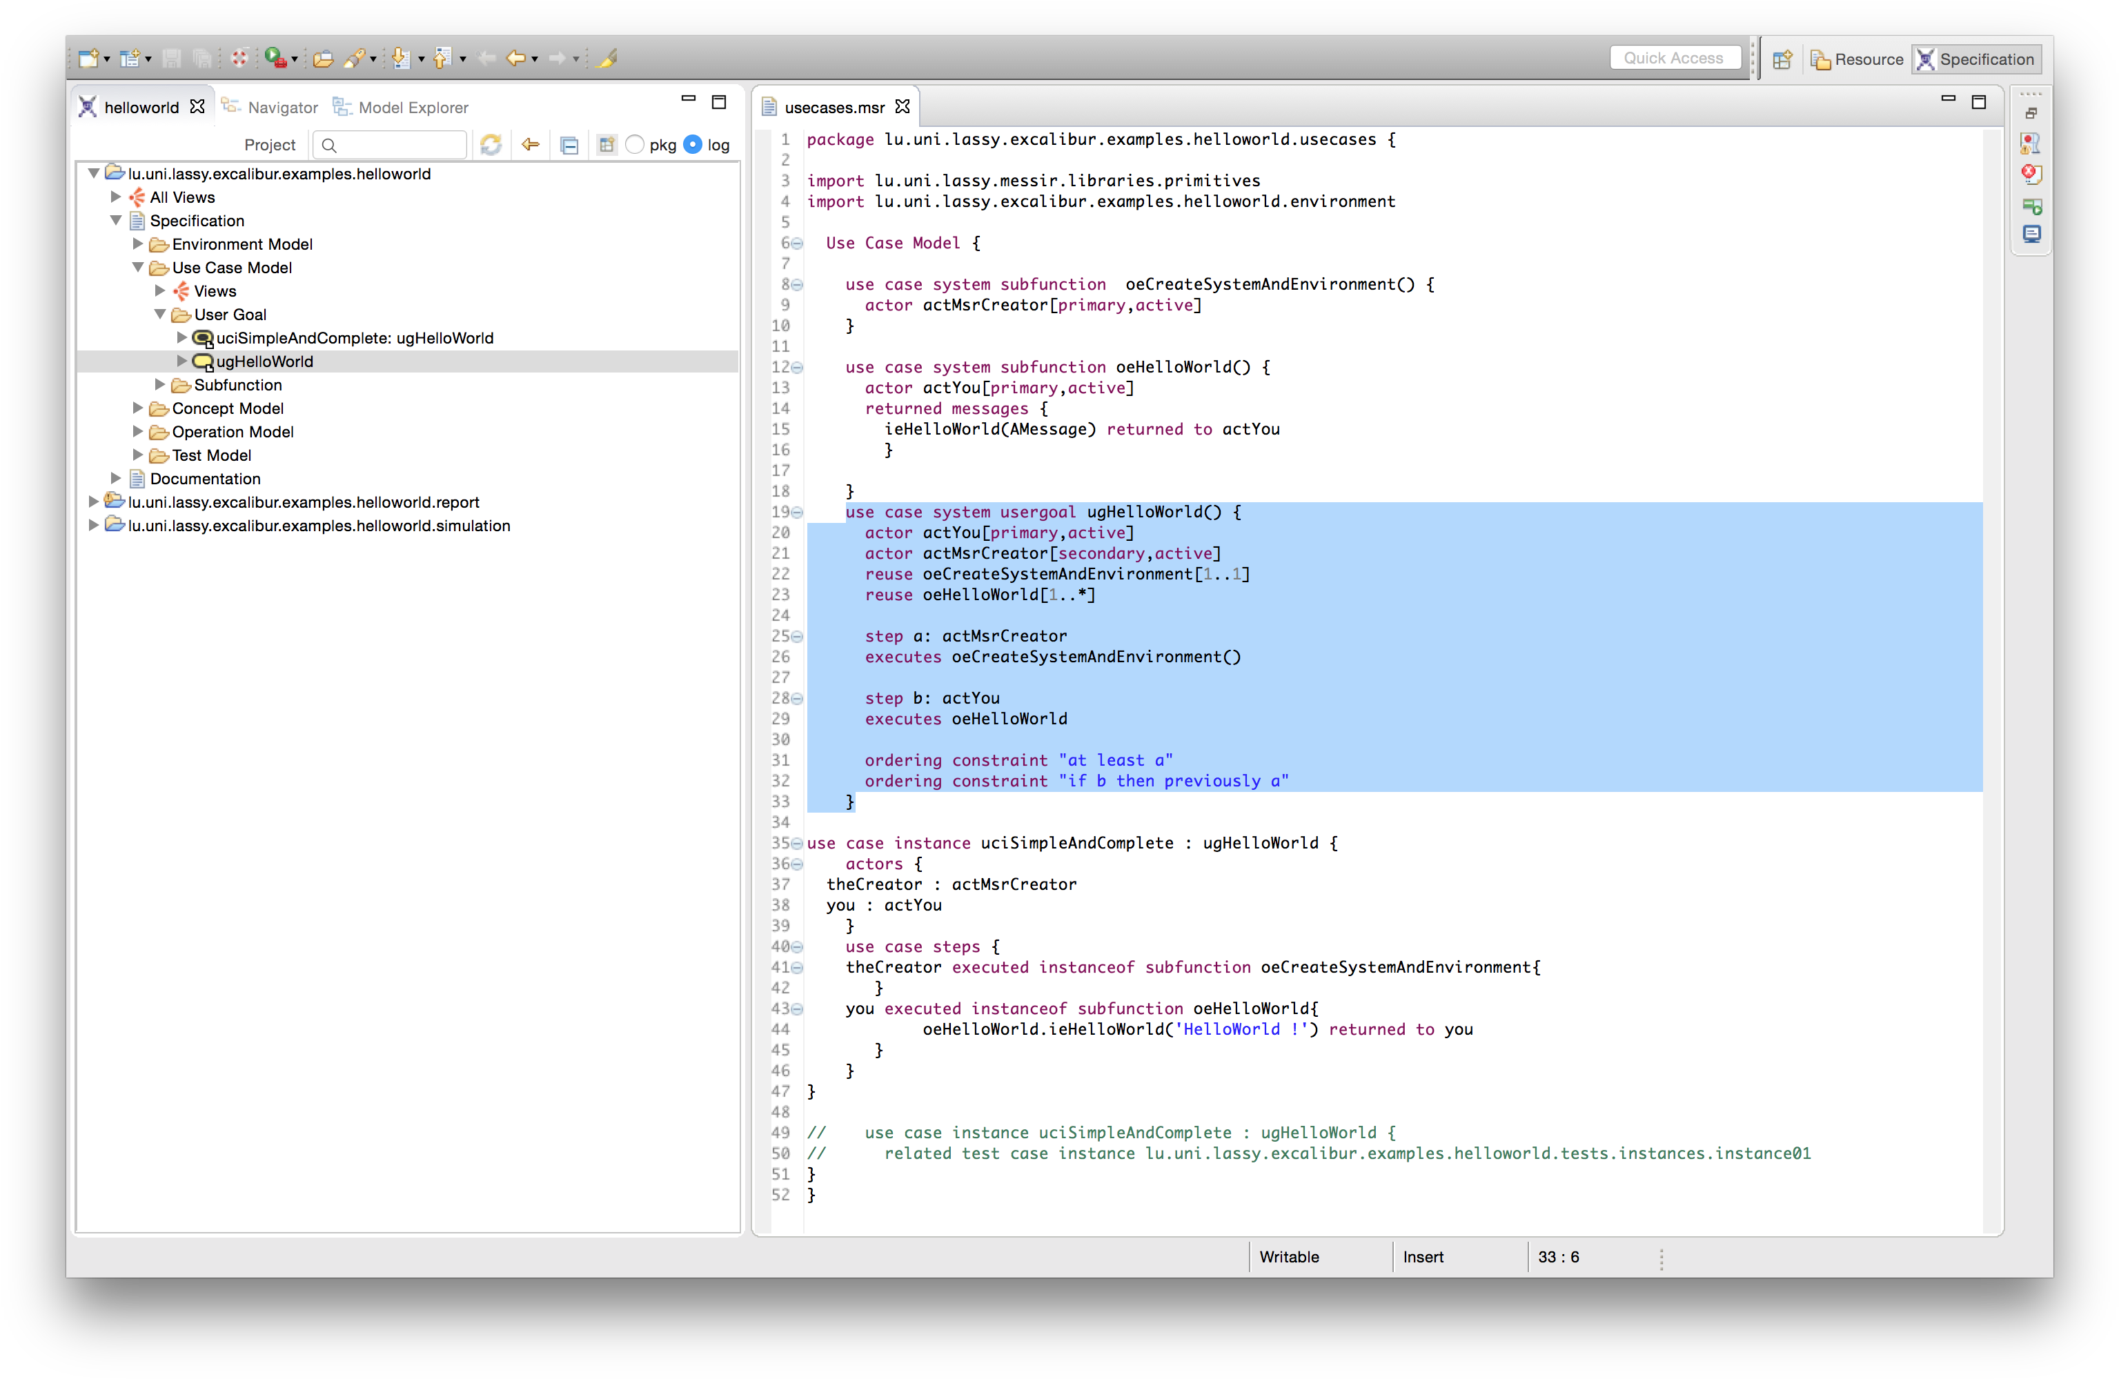Collapse the User Goal folder
Viewport: 2119px width, 1379px height.
click(x=160, y=315)
